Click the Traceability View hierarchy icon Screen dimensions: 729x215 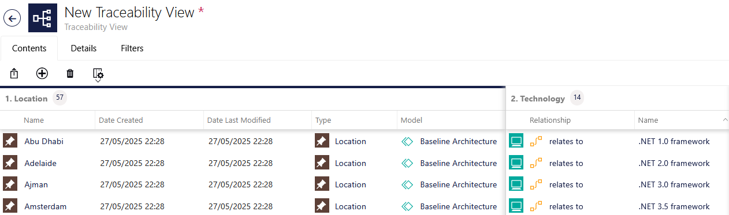(x=43, y=18)
